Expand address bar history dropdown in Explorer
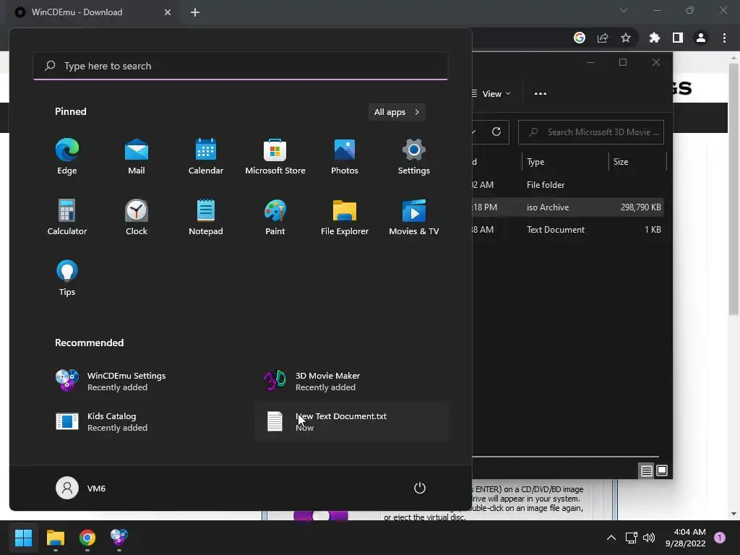Image resolution: width=740 pixels, height=555 pixels. point(474,132)
